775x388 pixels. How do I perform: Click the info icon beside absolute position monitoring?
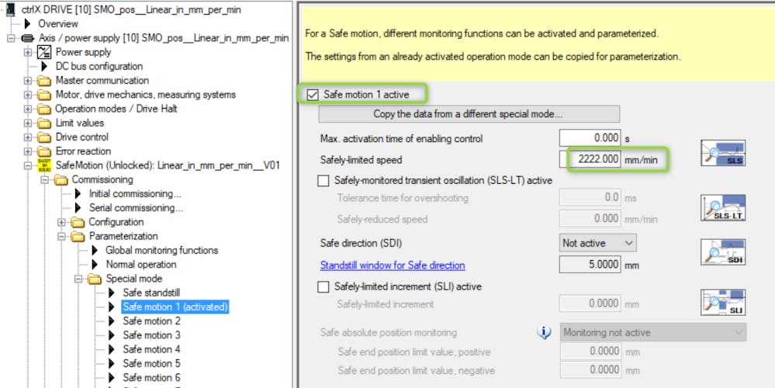coord(544,333)
